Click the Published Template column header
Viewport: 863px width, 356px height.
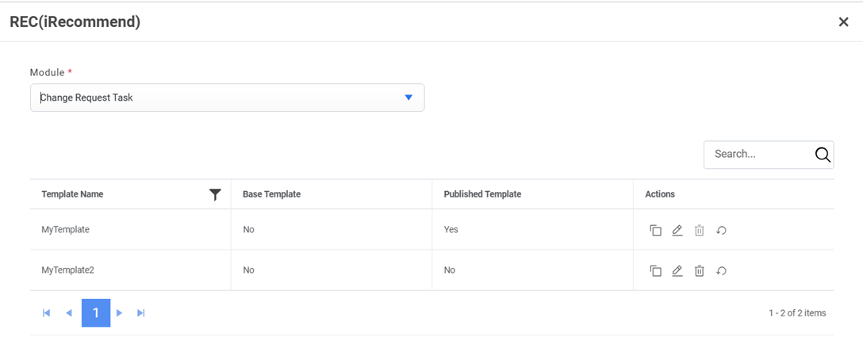(x=482, y=194)
